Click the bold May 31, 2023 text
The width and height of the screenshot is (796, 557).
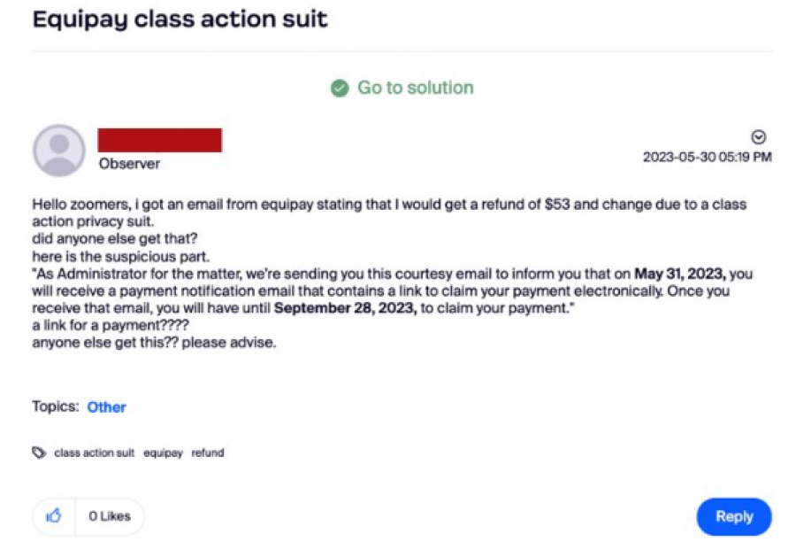click(680, 274)
